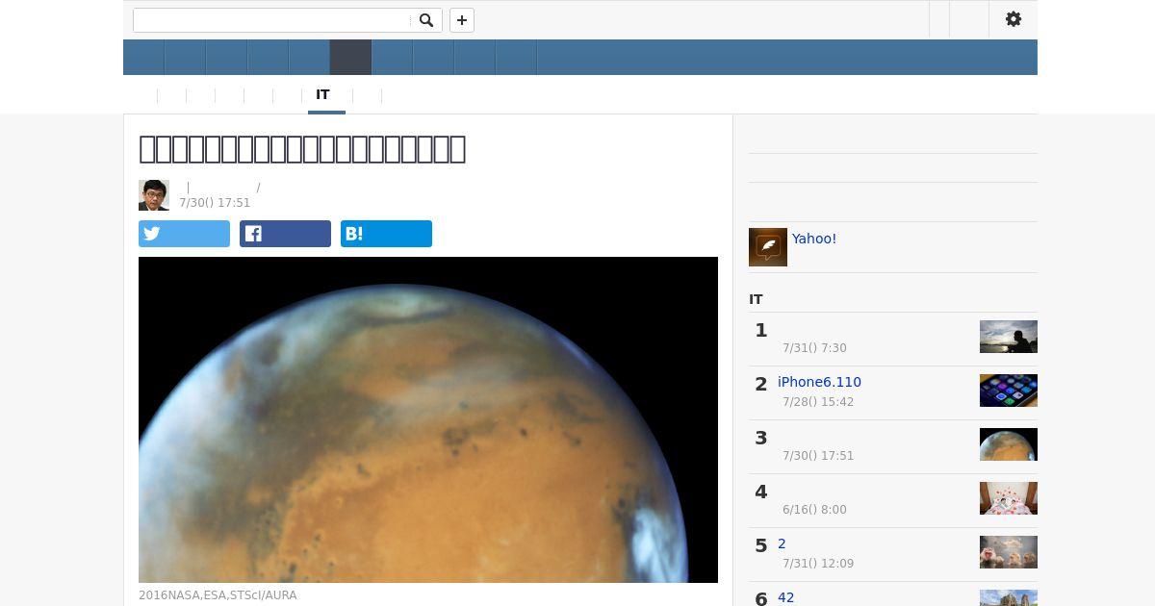Open ranking 5 link labeled 2
This screenshot has height=606, width=1155.
pyautogui.click(x=782, y=543)
